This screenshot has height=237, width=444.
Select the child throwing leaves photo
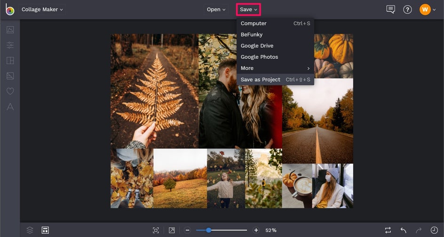pyautogui.click(x=226, y=178)
